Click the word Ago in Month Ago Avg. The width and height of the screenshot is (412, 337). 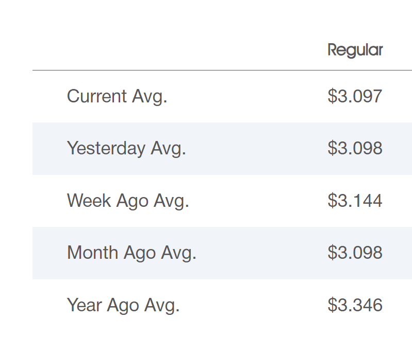[x=140, y=254]
